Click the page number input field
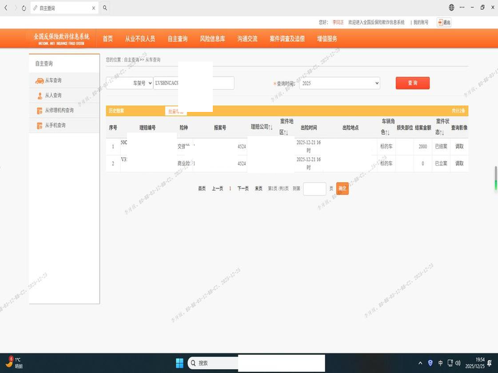This screenshot has height=373, width=498. coord(314,188)
